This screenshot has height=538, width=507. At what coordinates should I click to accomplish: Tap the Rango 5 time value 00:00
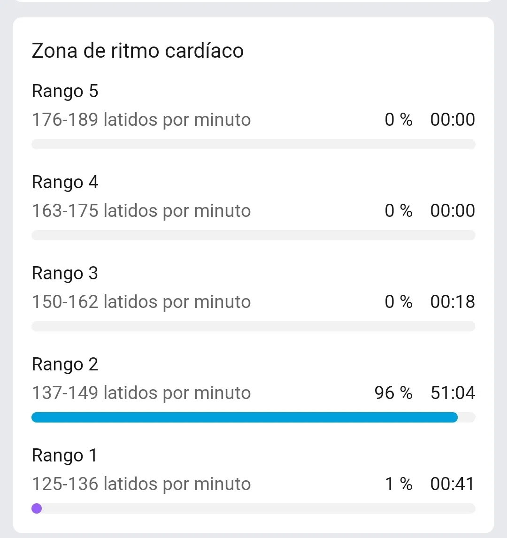coord(453,120)
